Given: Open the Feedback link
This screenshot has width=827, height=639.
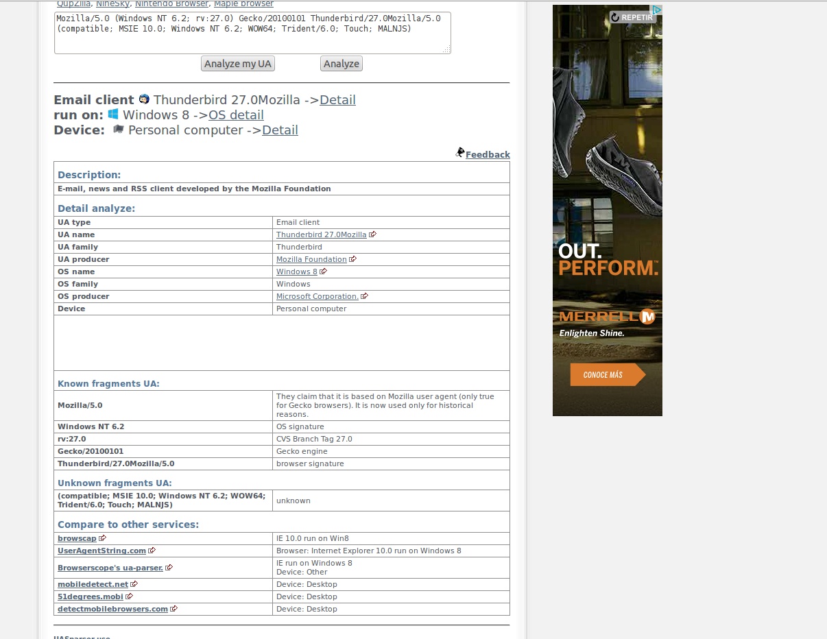Looking at the screenshot, I should 488,155.
